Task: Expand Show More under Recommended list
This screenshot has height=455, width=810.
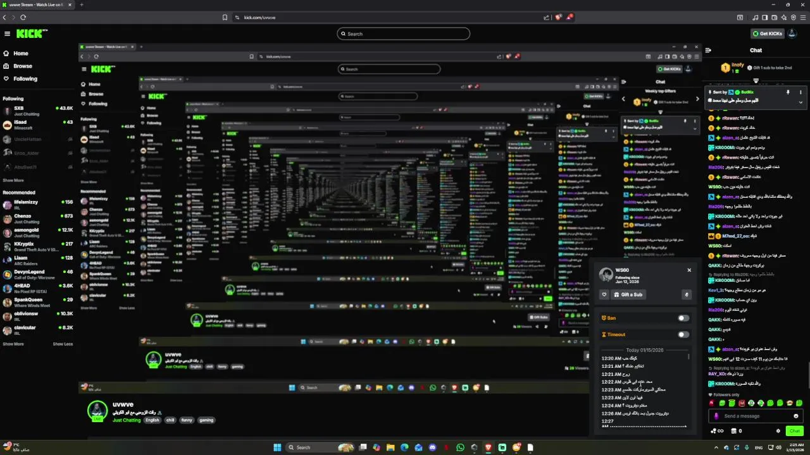Action: pyautogui.click(x=13, y=344)
